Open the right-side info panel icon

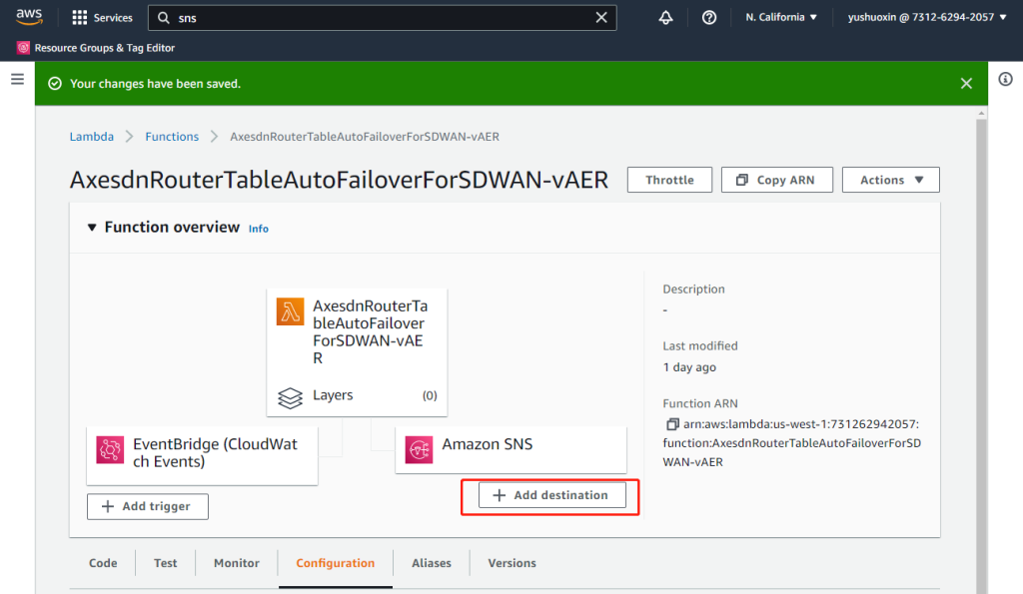[1005, 80]
